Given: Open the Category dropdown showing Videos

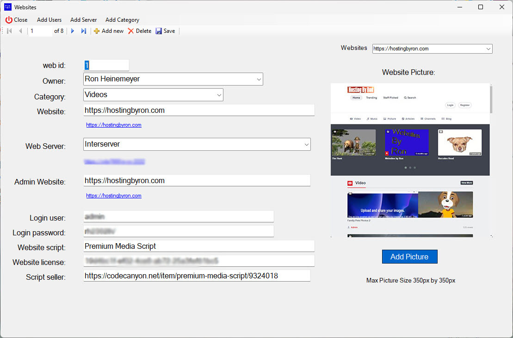Looking at the screenshot, I should pos(219,95).
